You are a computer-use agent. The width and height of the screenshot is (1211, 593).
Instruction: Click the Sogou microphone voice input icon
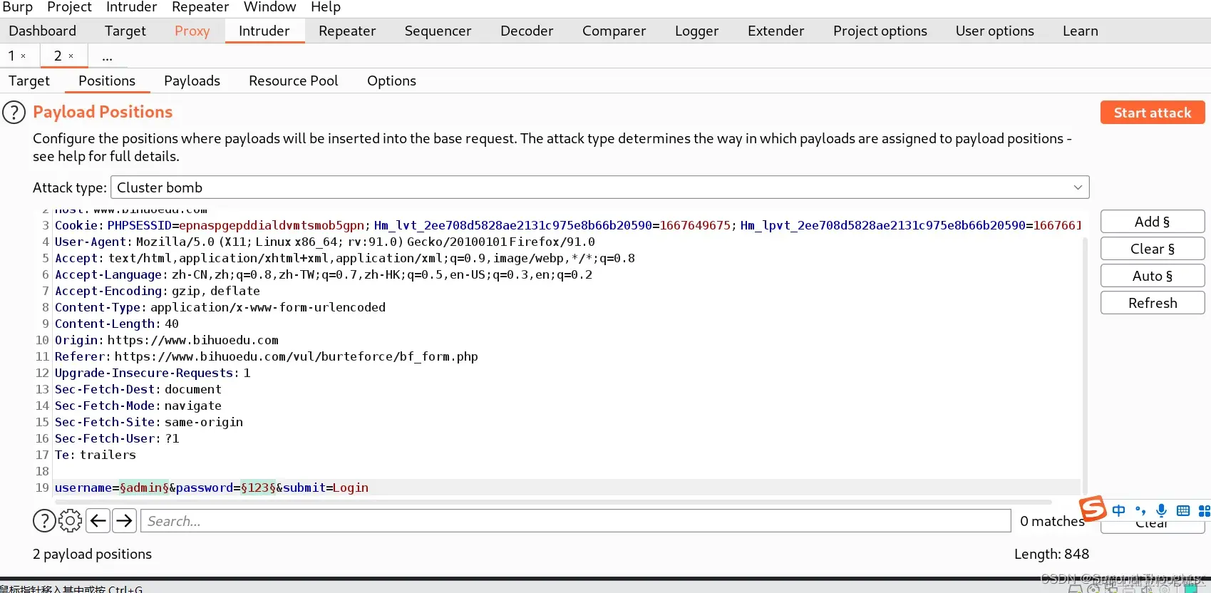(x=1162, y=510)
